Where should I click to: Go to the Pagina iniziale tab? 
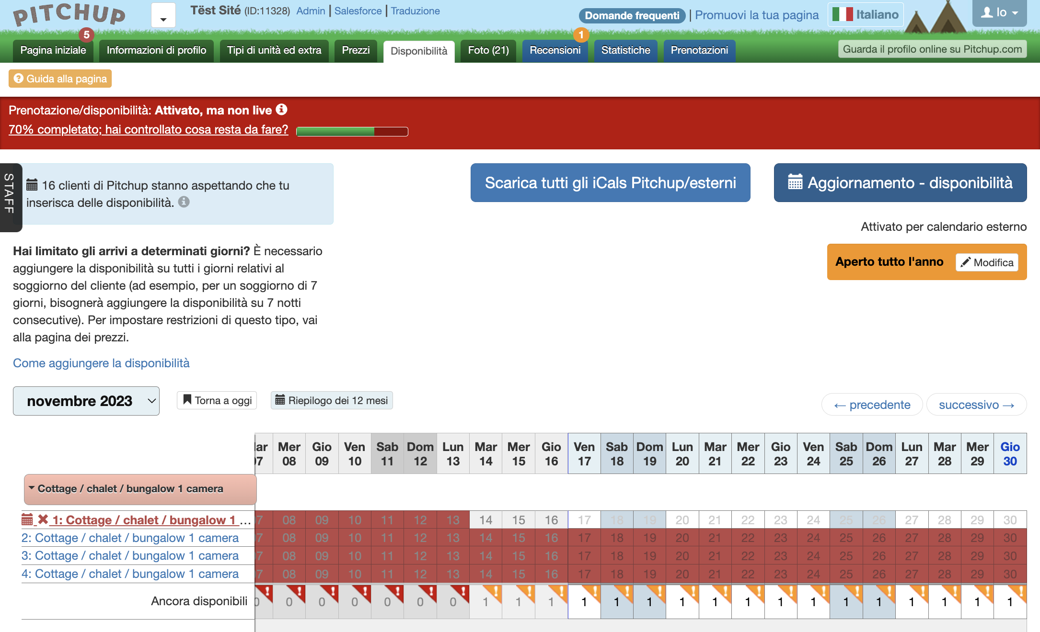(x=53, y=50)
